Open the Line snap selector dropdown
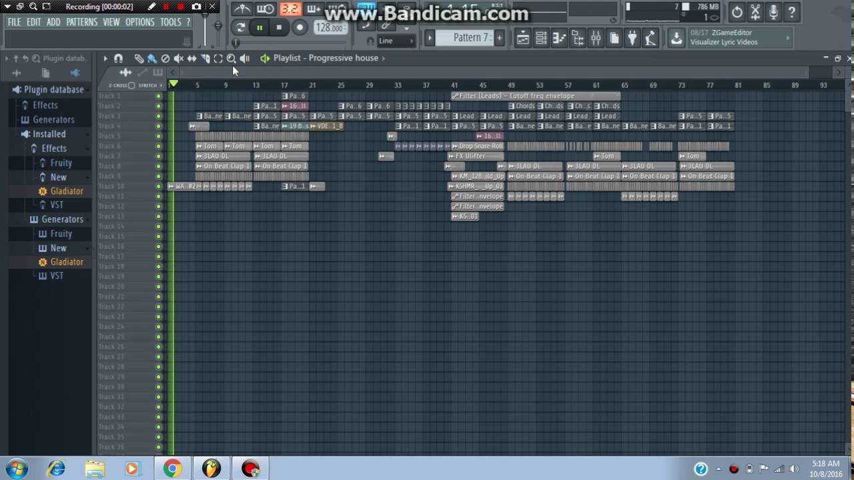This screenshot has width=854, height=480. [396, 41]
